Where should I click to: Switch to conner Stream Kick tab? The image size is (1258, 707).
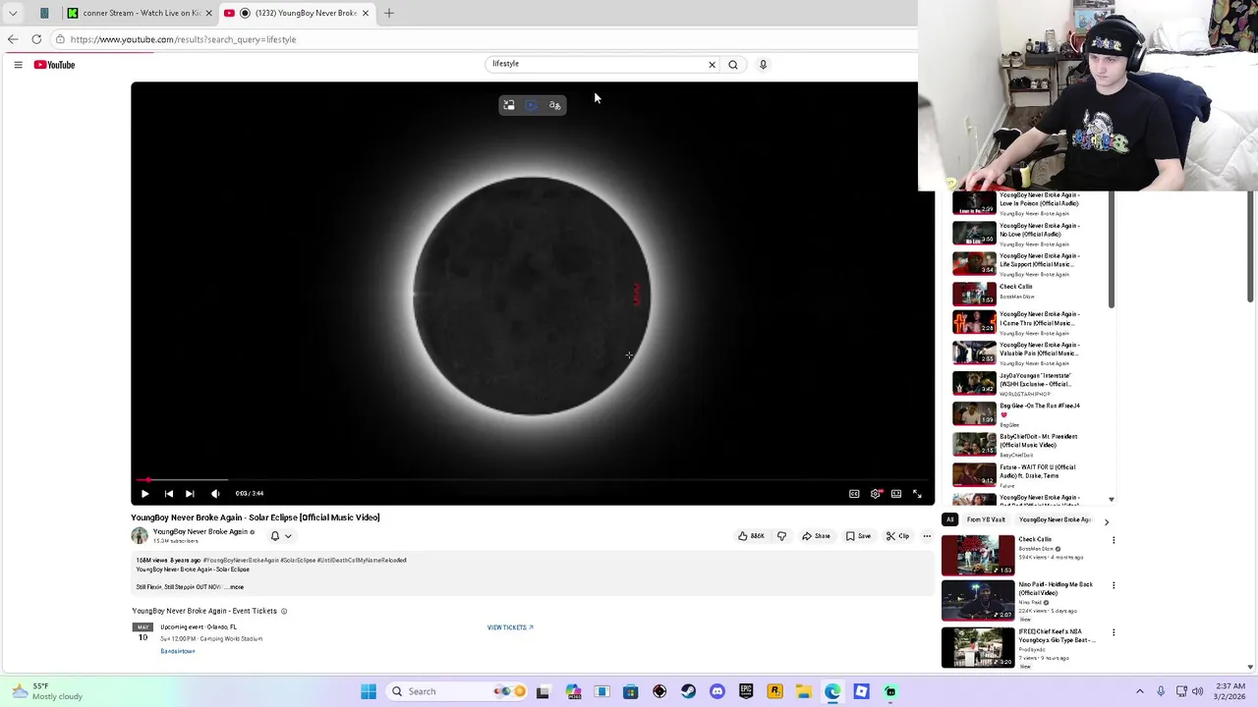click(x=141, y=13)
